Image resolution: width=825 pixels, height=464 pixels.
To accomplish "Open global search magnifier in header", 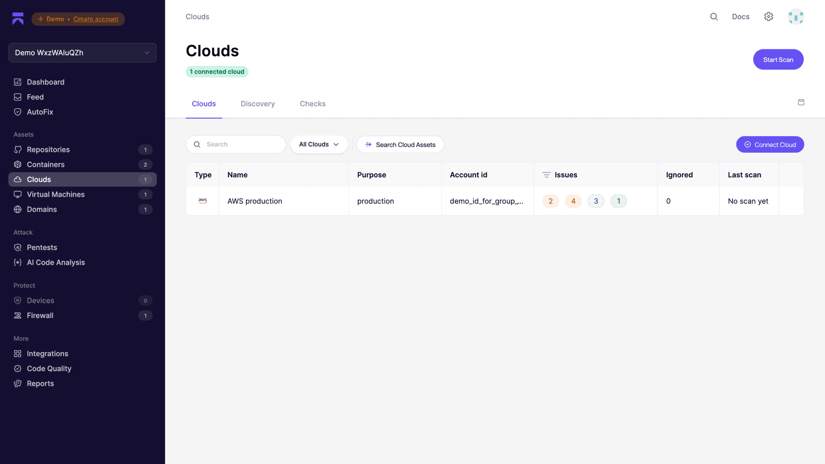I will click(714, 16).
